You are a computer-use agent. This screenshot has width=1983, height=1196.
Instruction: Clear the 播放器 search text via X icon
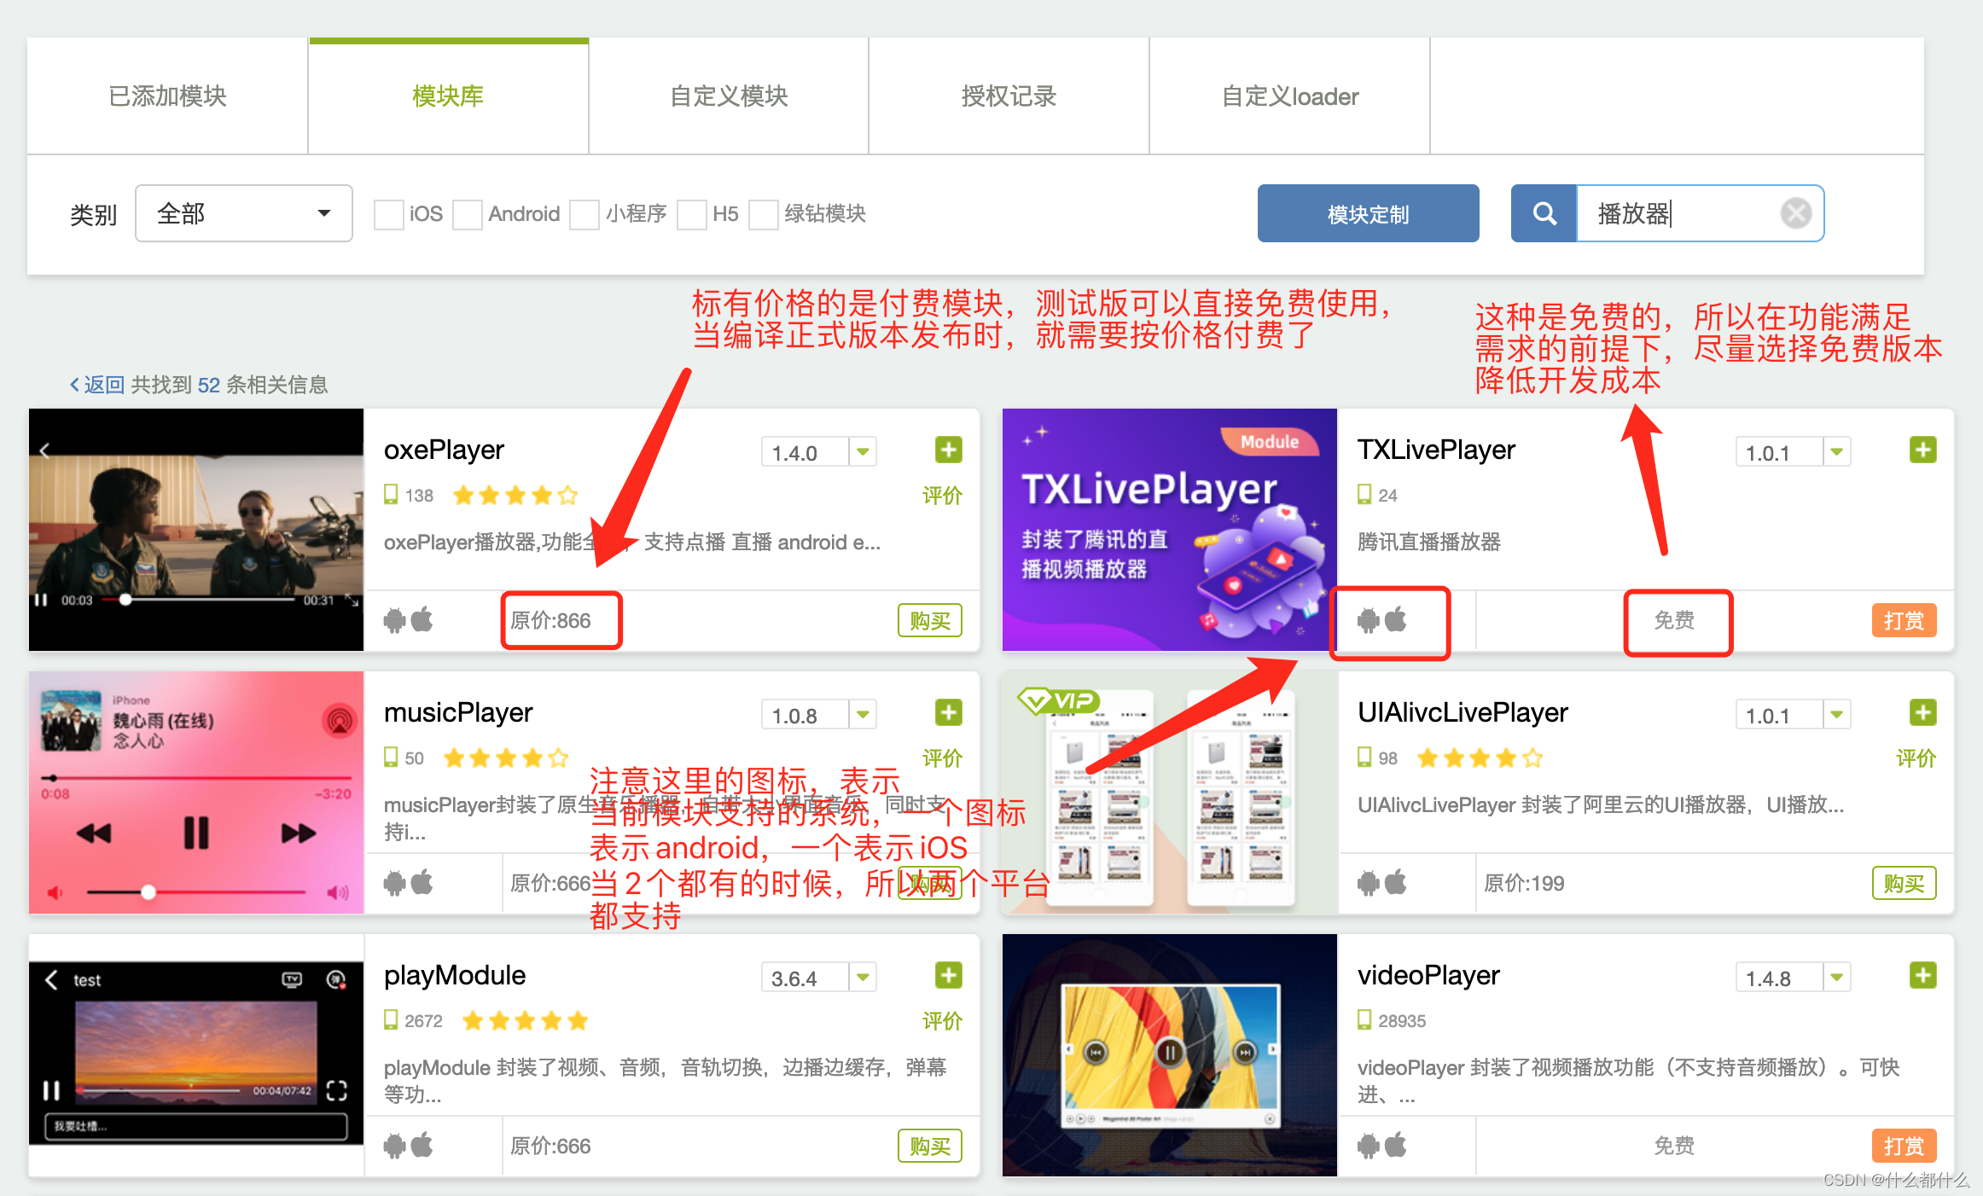(1796, 213)
